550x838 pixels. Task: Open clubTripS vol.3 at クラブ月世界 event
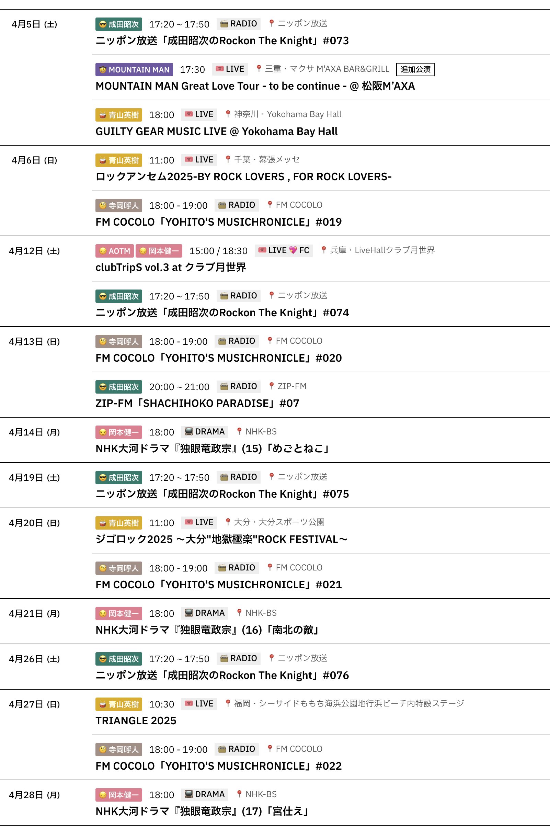coord(171,268)
